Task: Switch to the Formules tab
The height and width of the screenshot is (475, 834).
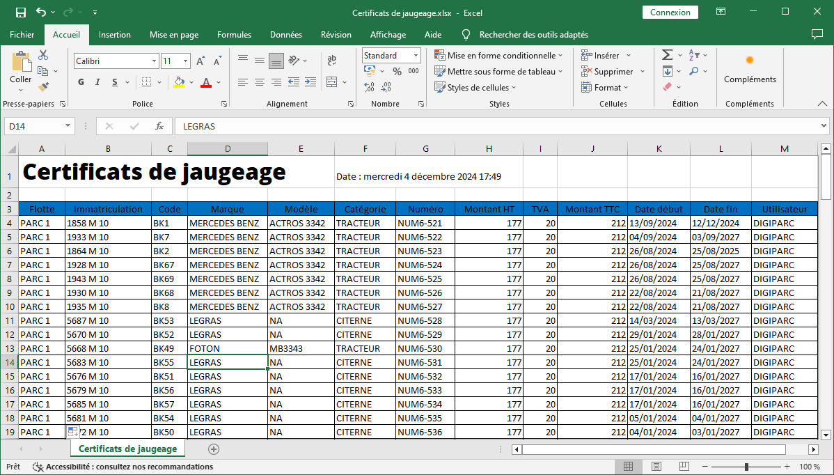Action: [x=234, y=35]
